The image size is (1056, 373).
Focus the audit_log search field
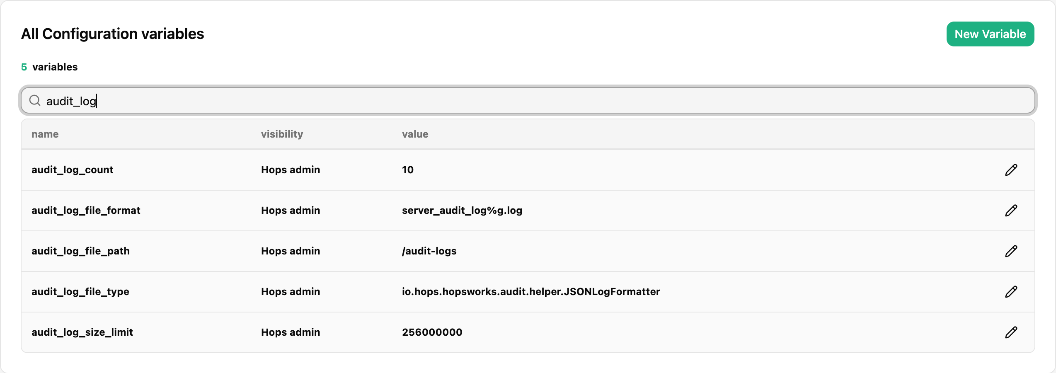pyautogui.click(x=528, y=100)
